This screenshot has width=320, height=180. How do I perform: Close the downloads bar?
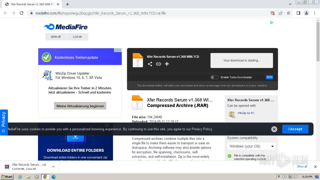tap(315, 166)
